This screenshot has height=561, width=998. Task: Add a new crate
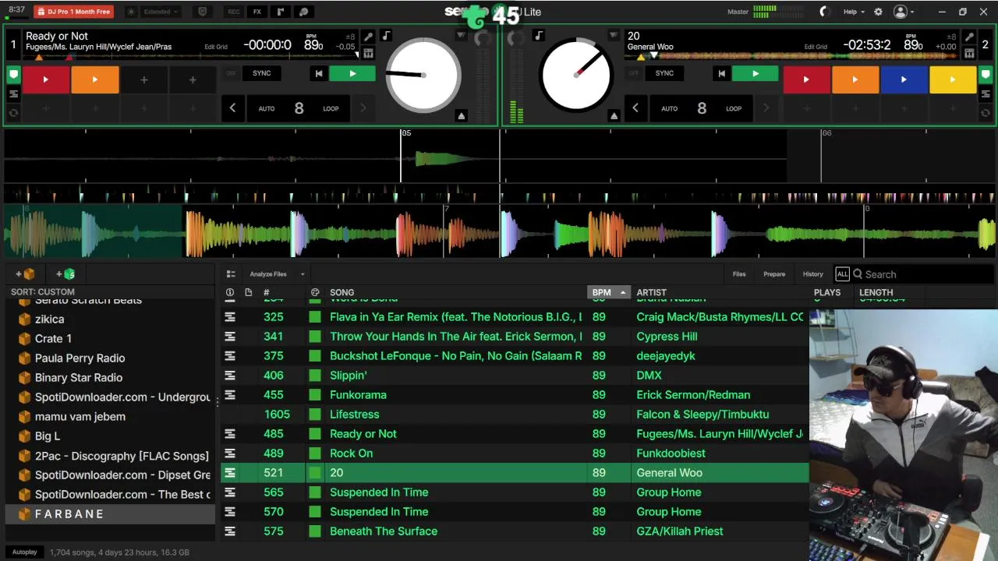pyautogui.click(x=25, y=274)
